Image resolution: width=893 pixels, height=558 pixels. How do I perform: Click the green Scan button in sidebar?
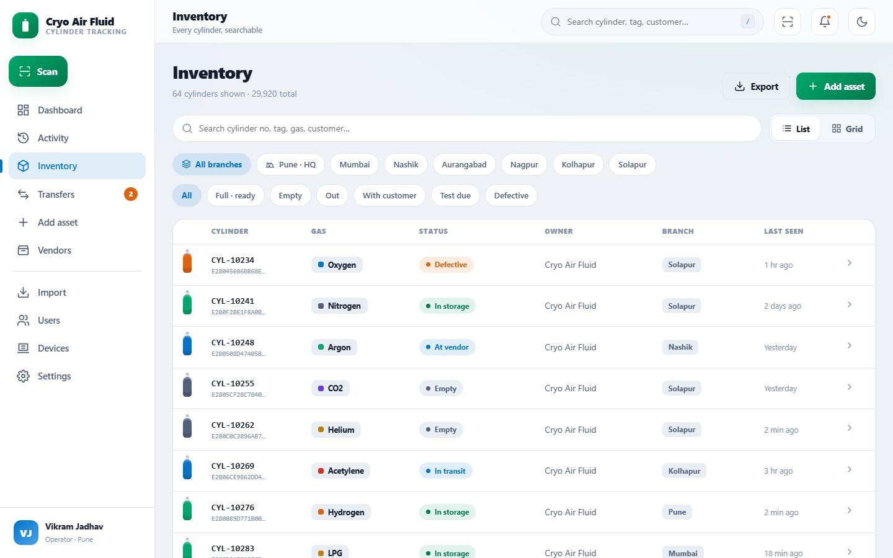[x=38, y=71]
